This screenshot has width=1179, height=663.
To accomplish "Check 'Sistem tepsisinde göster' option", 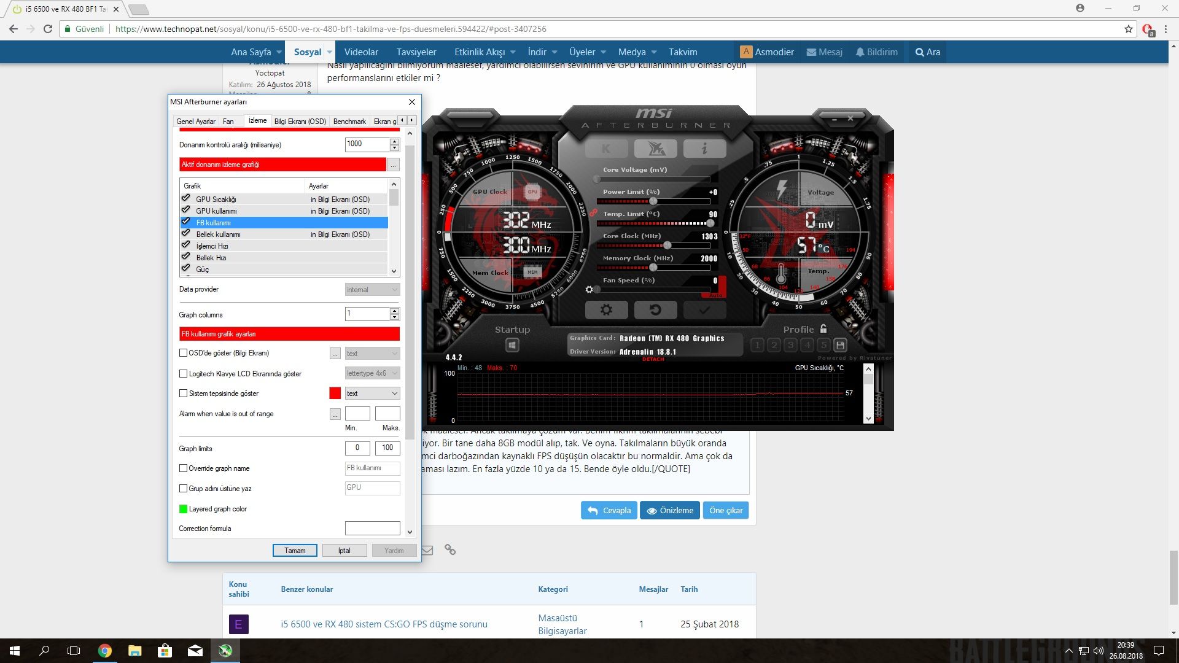I will click(x=183, y=394).
